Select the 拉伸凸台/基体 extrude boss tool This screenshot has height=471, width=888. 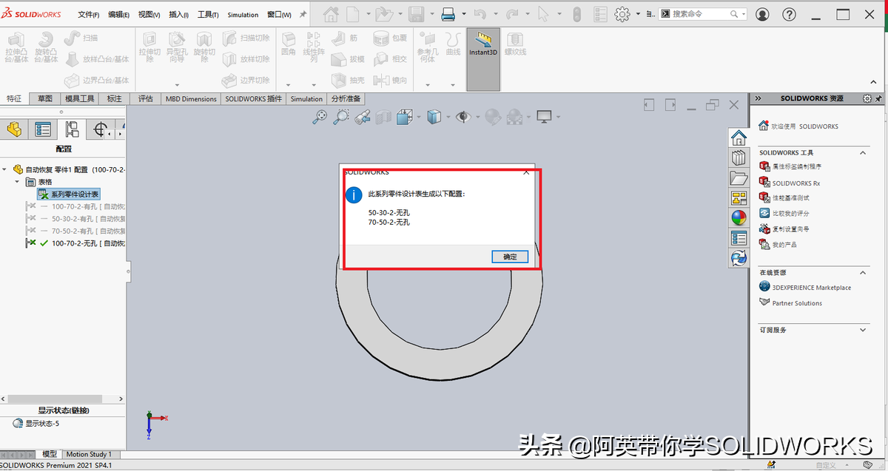click(x=16, y=46)
